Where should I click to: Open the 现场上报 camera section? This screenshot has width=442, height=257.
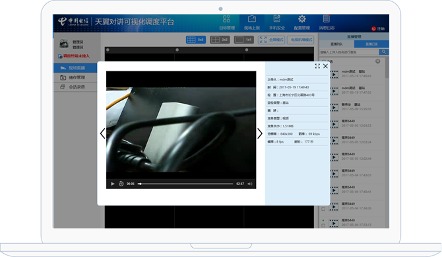click(252, 22)
